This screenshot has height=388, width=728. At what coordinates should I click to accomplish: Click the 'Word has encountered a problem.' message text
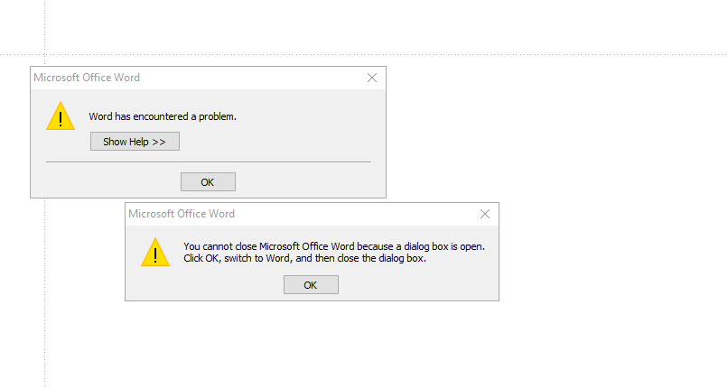click(x=163, y=116)
